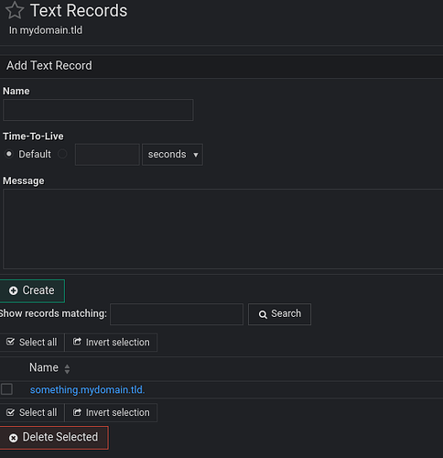Sort by the Name column arrows
Screen dimensions: 443x458
click(x=67, y=369)
